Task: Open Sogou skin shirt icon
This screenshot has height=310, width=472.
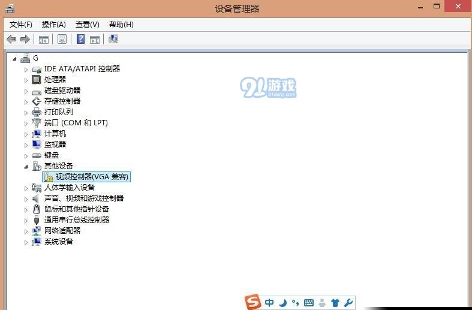Action: [x=335, y=302]
